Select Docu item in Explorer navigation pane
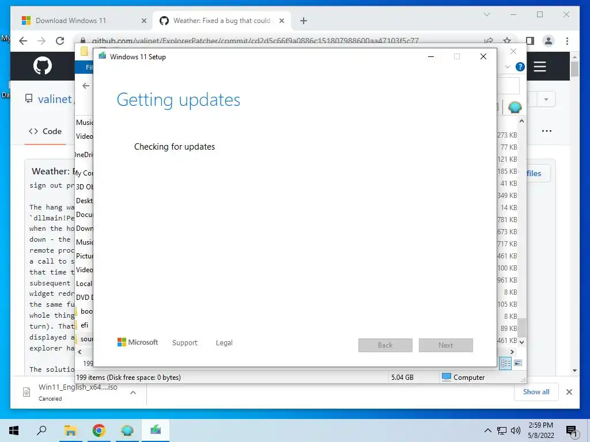Viewport: 590px width, 442px height. pos(84,215)
